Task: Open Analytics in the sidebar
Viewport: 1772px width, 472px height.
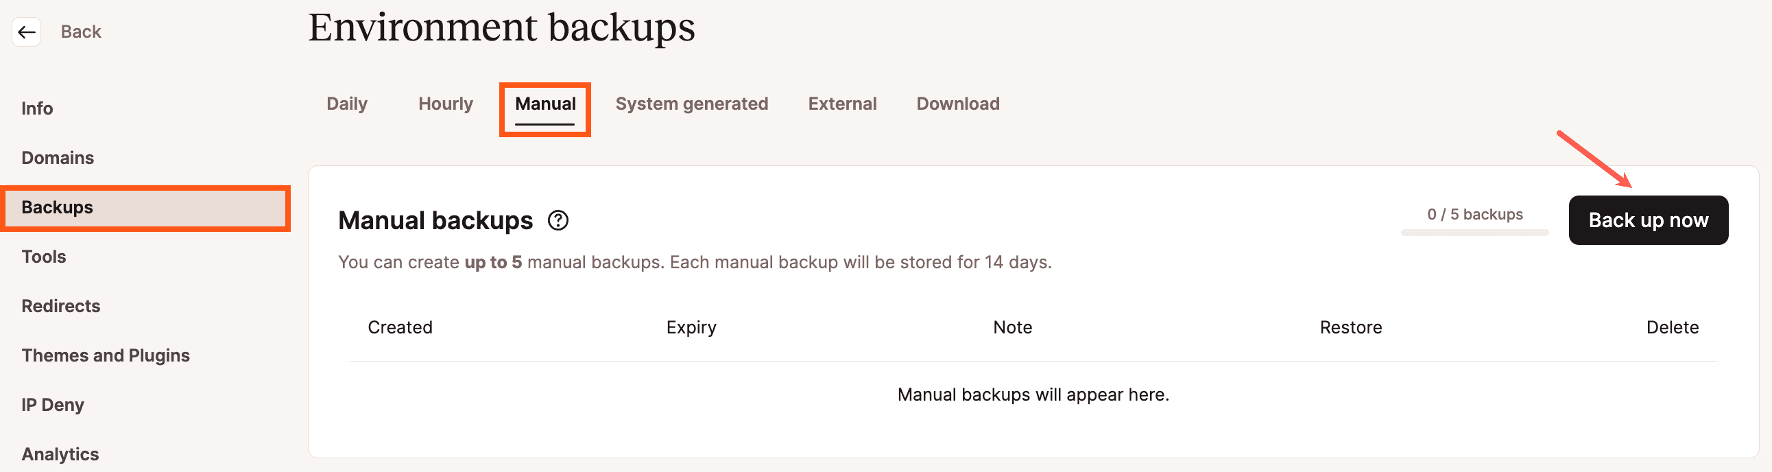Action: pyautogui.click(x=60, y=454)
